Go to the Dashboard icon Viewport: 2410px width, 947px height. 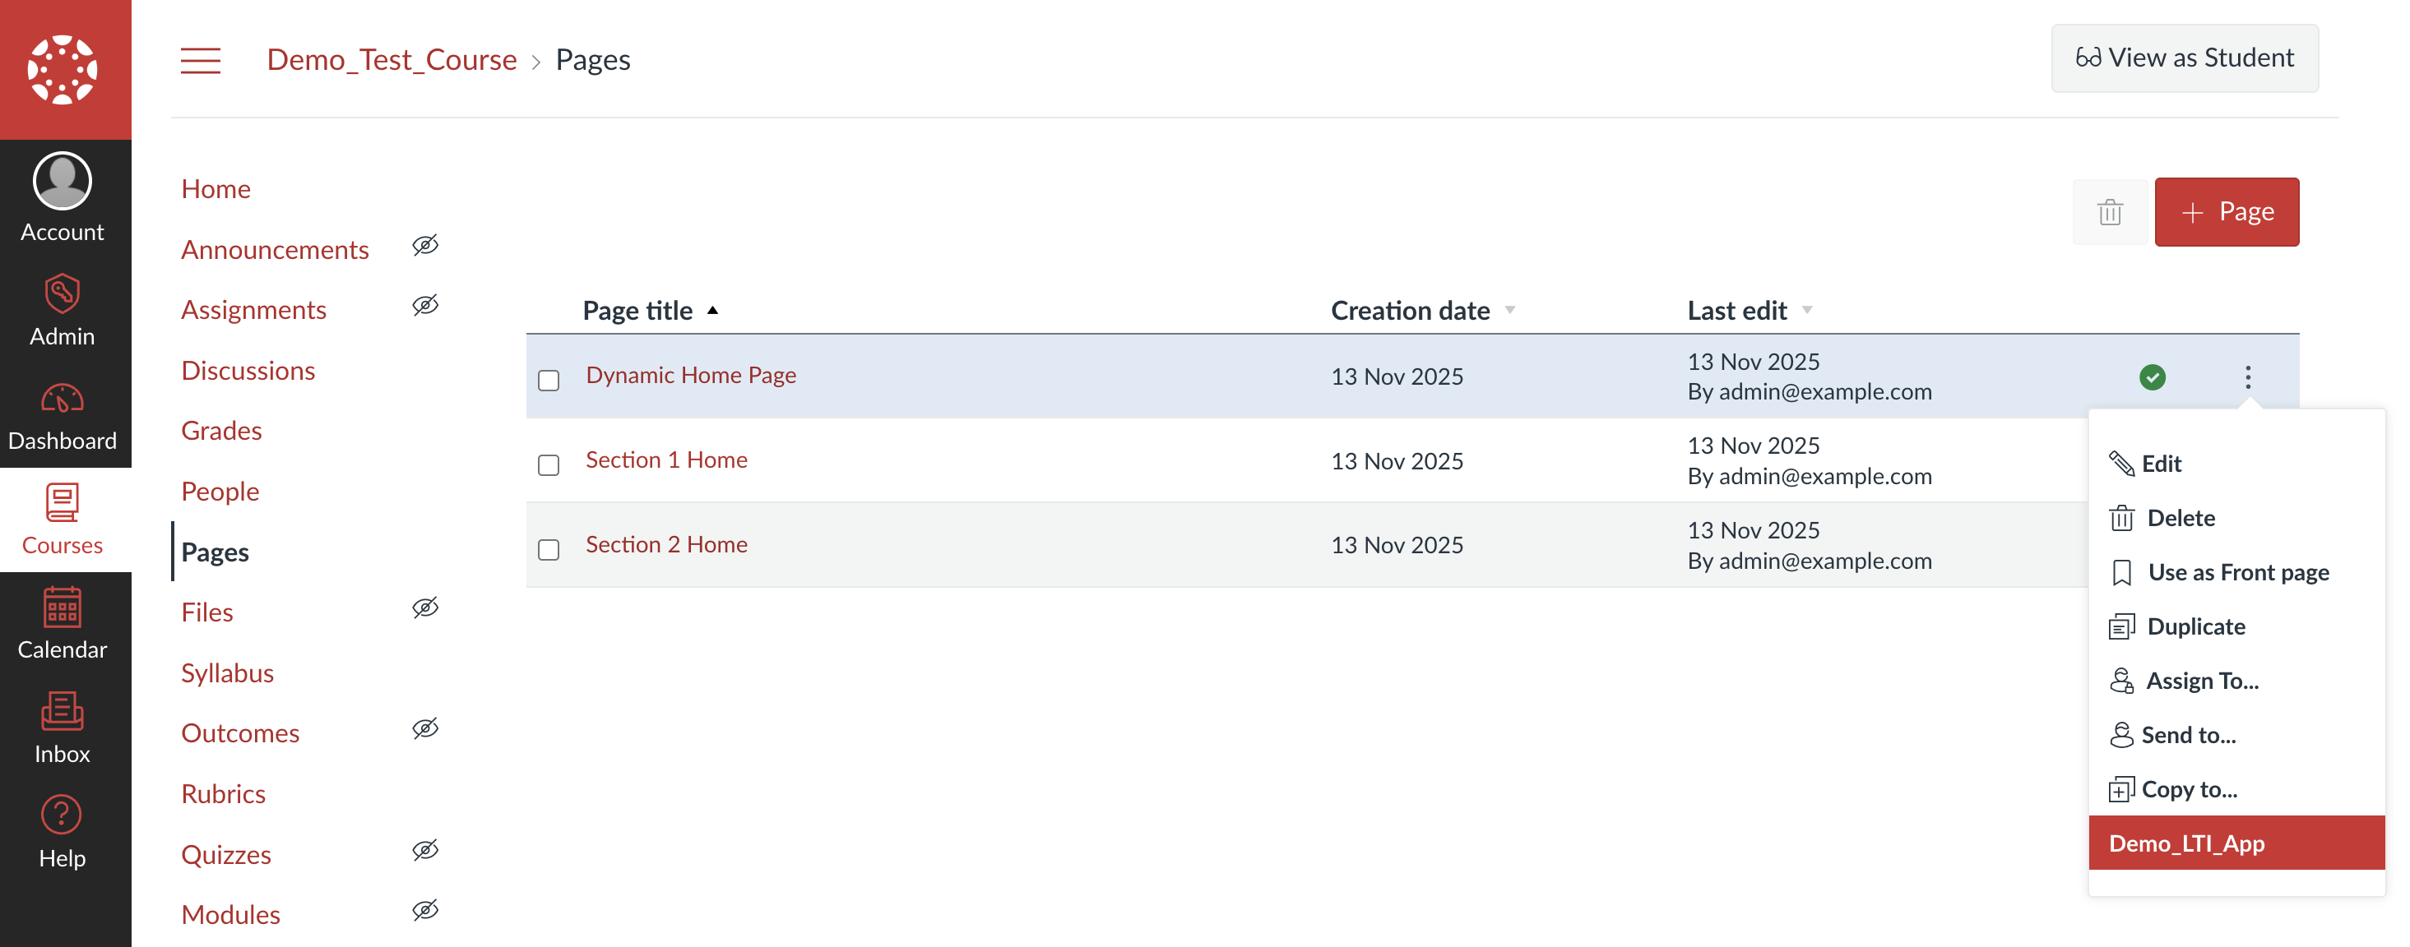(63, 400)
